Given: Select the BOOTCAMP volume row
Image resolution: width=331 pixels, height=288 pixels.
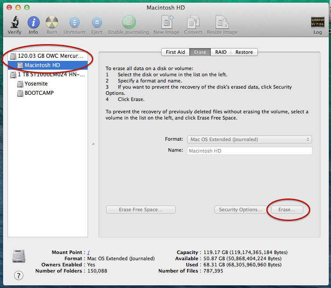Looking at the screenshot, I should 48,93.
